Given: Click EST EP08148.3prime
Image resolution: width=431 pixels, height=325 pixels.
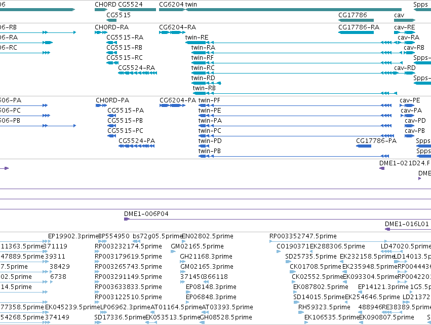Looking at the screenshot, I should 211,287.
